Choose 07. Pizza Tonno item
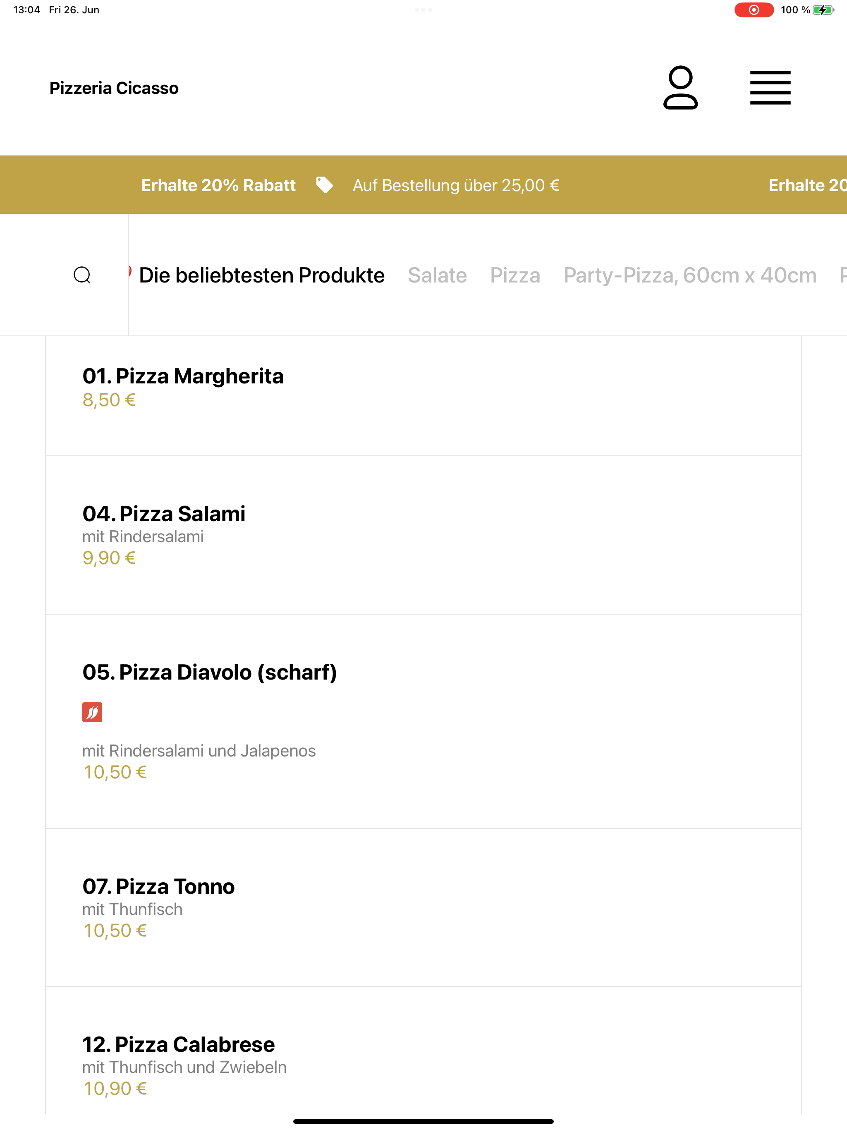 [x=423, y=908]
